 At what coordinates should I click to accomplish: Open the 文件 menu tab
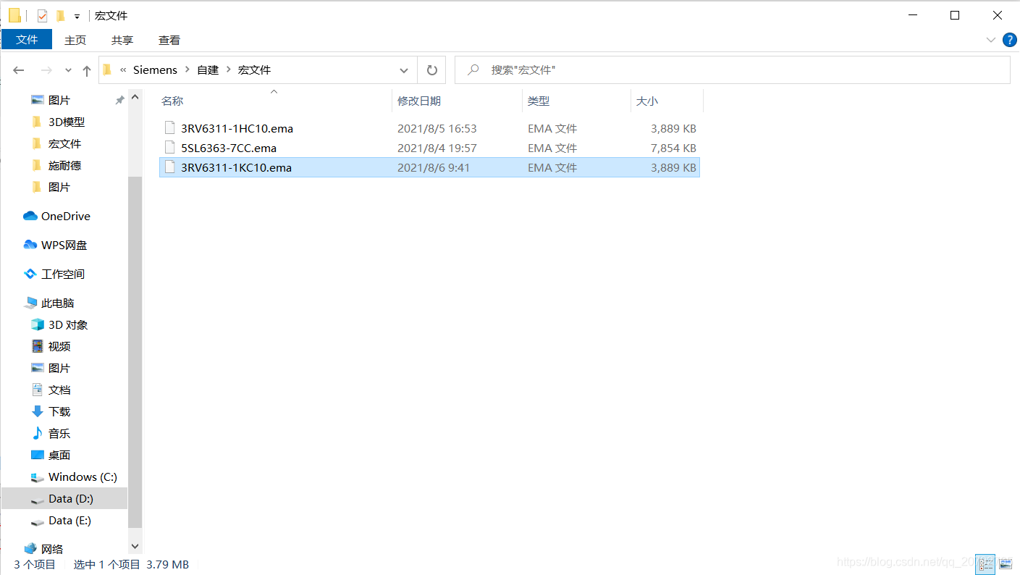click(27, 40)
